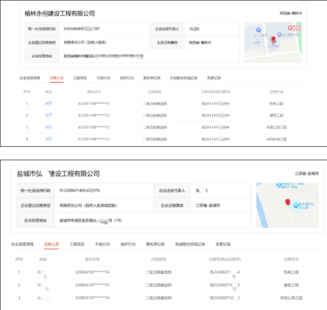View 变更记录 tab for the 榆林 company
This screenshot has width=327, height=310.
pyautogui.click(x=214, y=78)
